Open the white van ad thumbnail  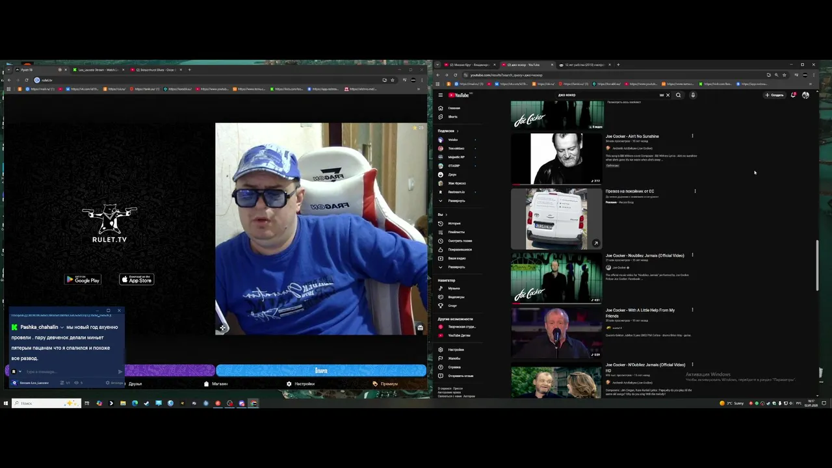[x=557, y=219]
